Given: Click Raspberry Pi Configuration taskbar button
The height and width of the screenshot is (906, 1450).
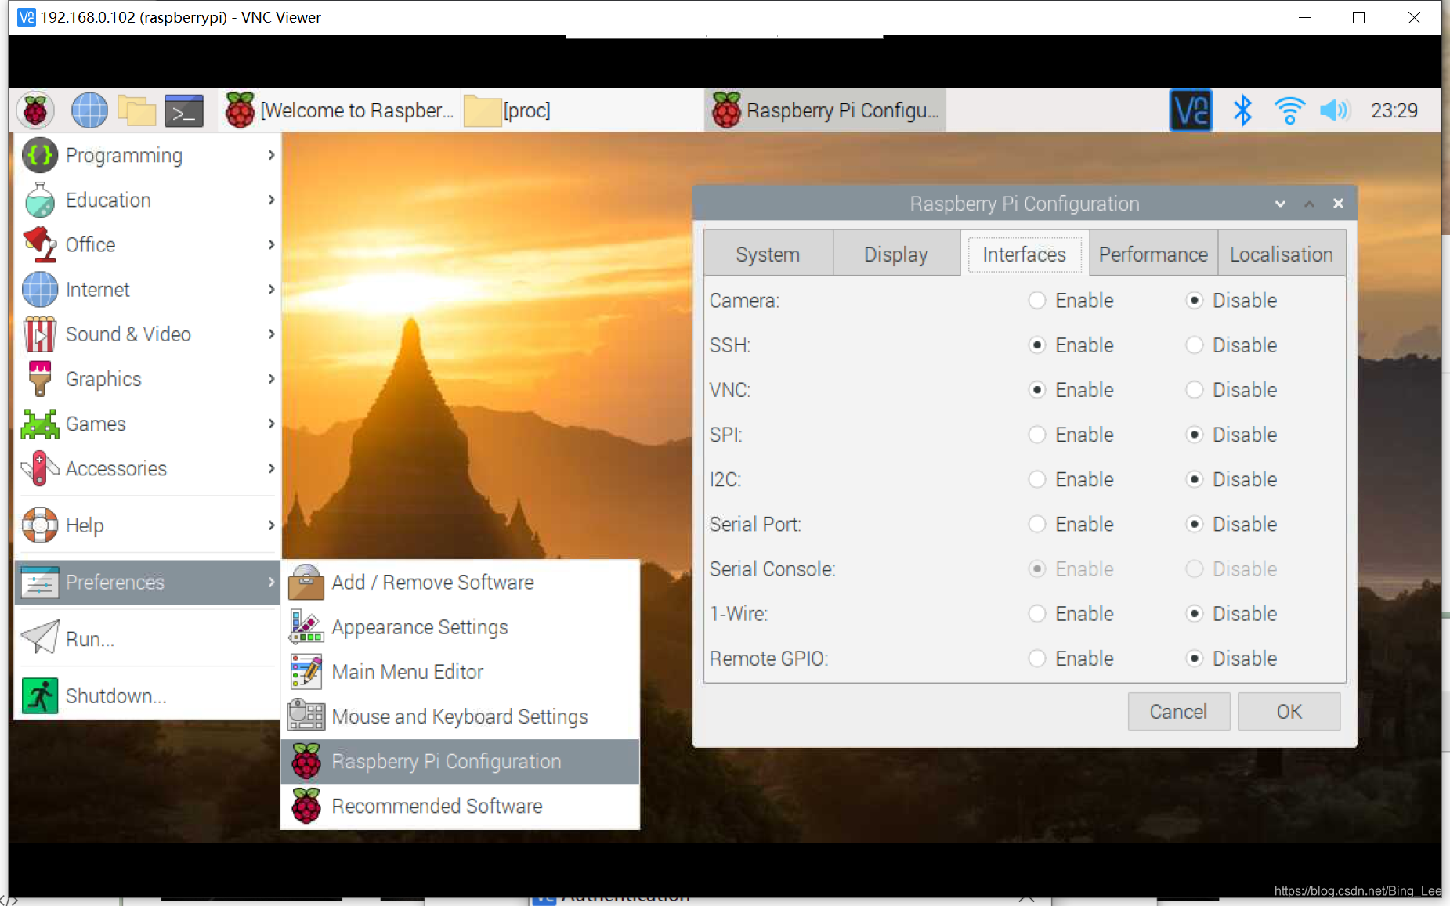Looking at the screenshot, I should point(826,110).
